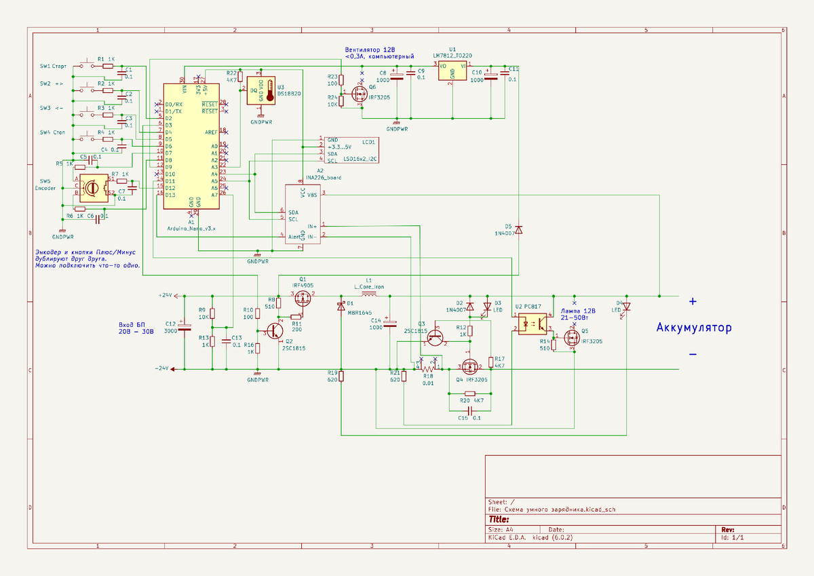The height and width of the screenshot is (576, 814).
Task: Select the 'Вход БП' input label
Action: coord(132,325)
